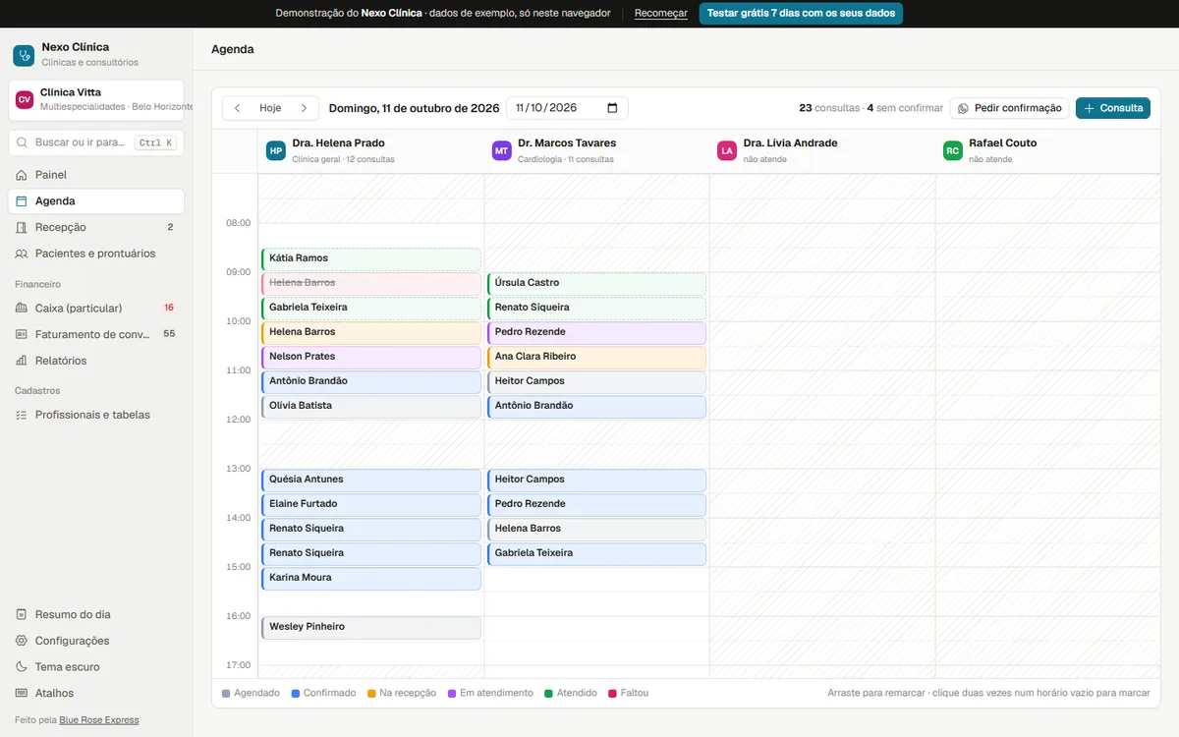
Task: Open the Agenda menu item
Action: click(96, 200)
